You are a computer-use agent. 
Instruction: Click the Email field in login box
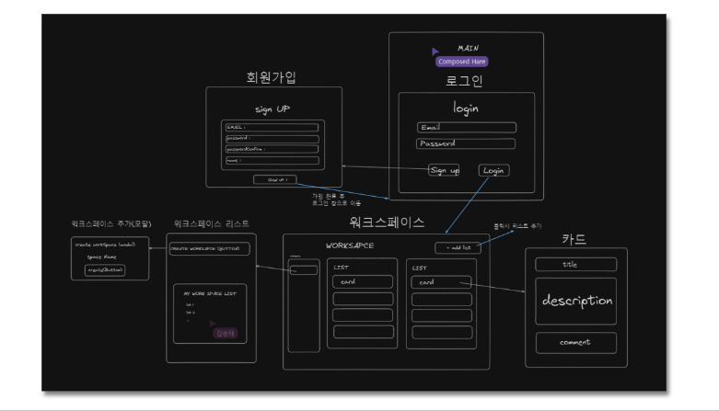tap(467, 128)
